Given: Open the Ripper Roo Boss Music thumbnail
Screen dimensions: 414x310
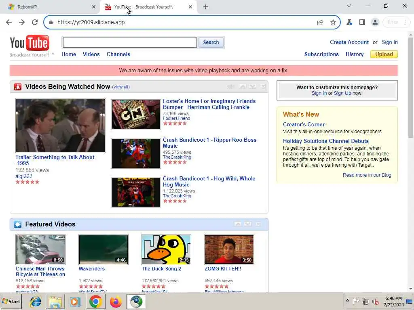Looking at the screenshot, I should pyautogui.click(x=136, y=153).
